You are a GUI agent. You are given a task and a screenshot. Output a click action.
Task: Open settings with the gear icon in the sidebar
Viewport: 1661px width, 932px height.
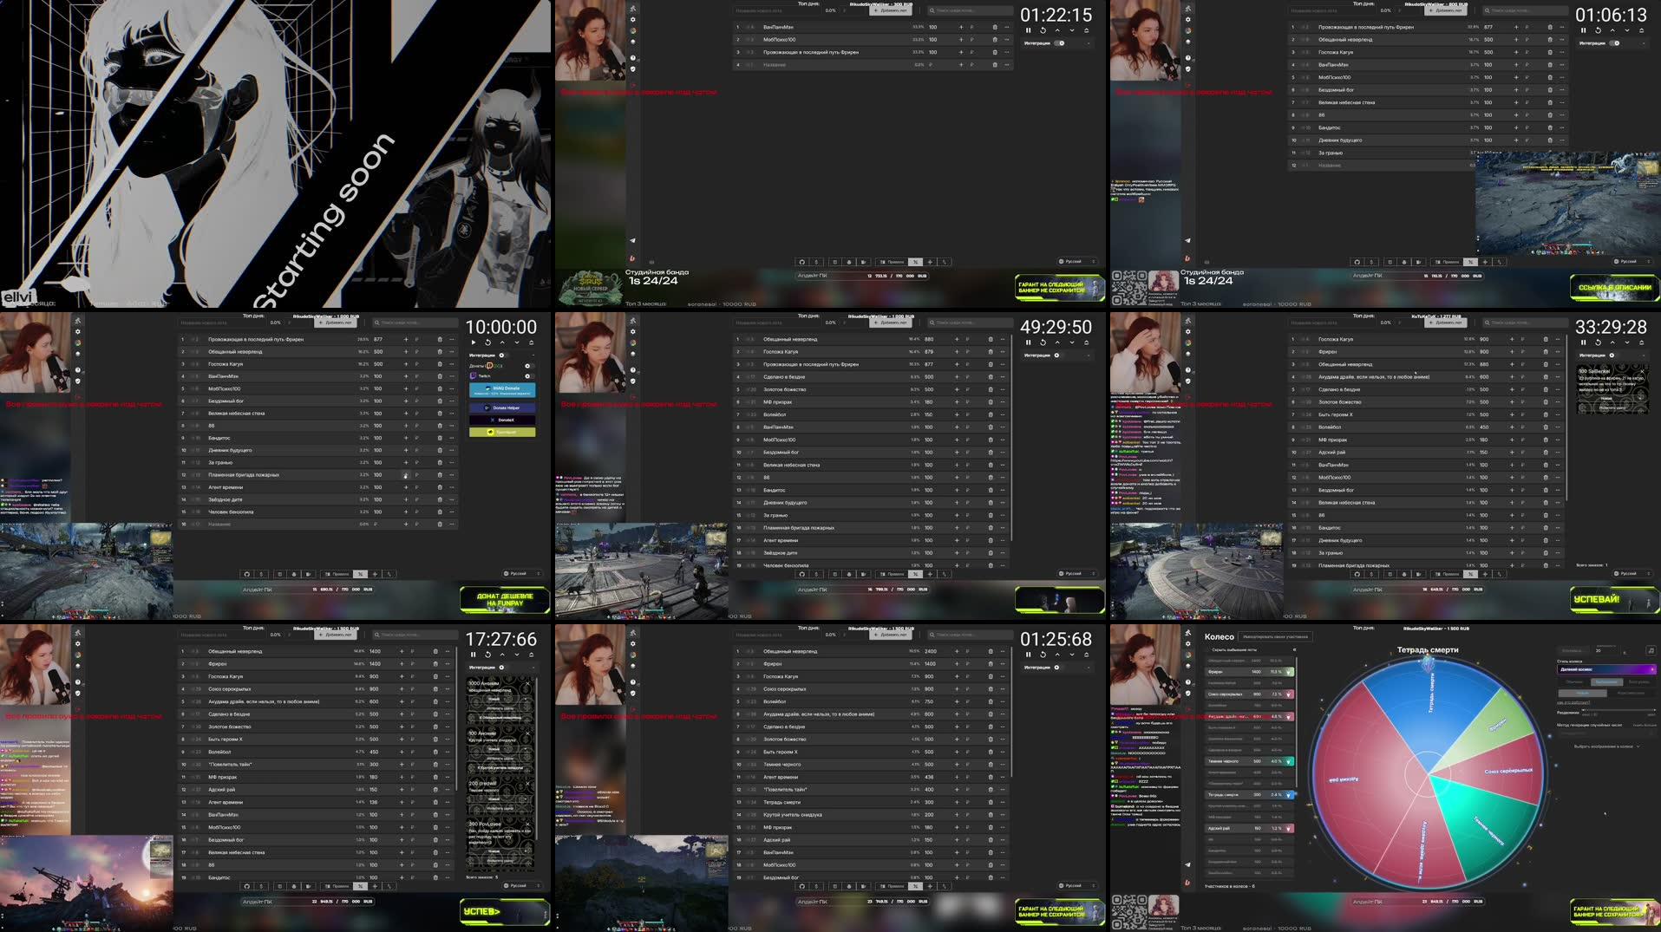coord(633,19)
